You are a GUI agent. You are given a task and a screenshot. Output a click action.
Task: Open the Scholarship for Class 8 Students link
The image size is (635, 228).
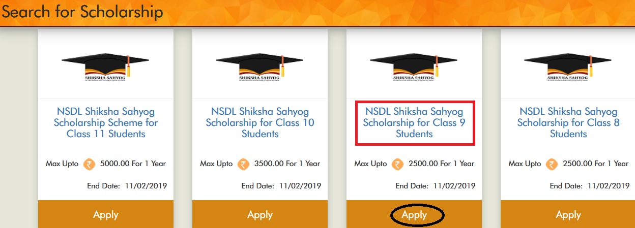(x=568, y=123)
